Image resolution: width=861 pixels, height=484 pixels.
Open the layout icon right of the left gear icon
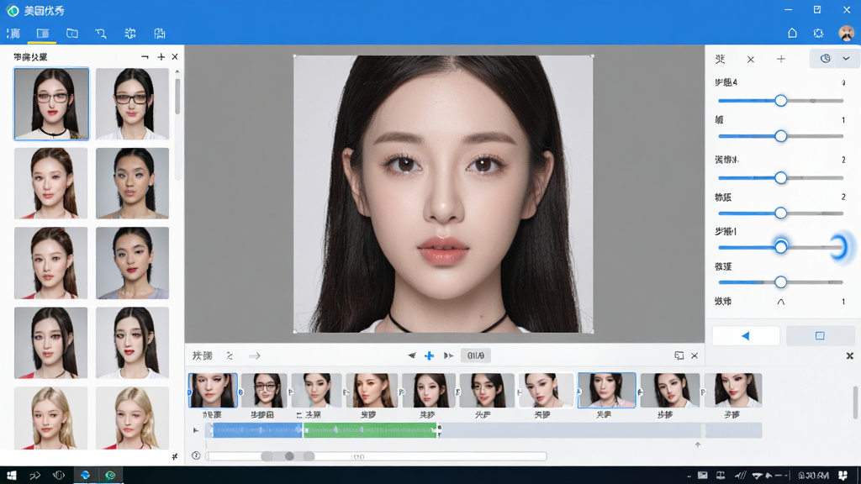[x=159, y=34]
